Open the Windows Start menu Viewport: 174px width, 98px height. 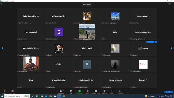coord(2,96)
